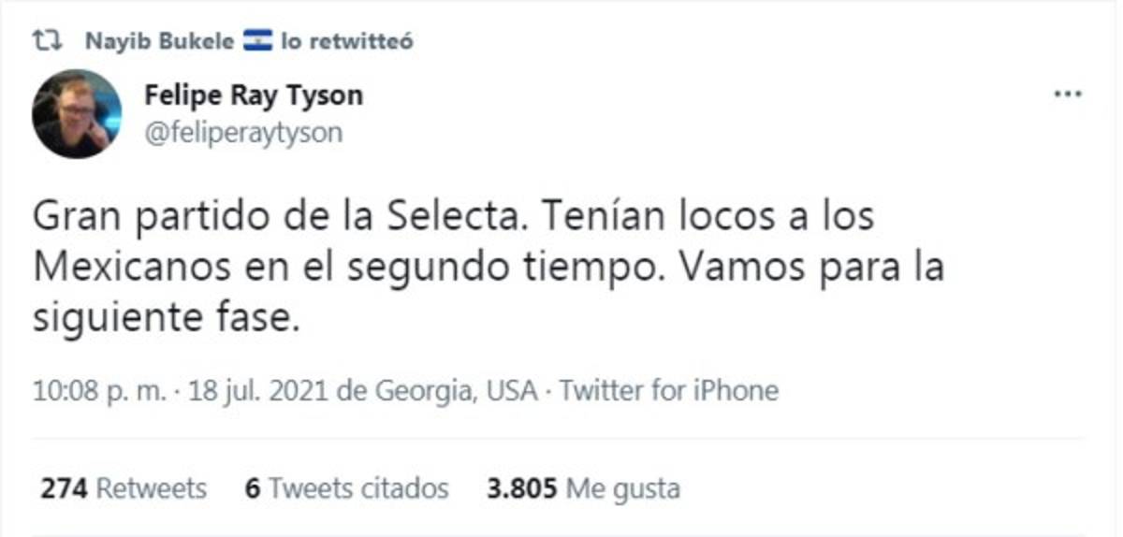Open the Georgia, USA location link
Viewport: 1123px width, 537px height.
pyautogui.click(x=456, y=389)
